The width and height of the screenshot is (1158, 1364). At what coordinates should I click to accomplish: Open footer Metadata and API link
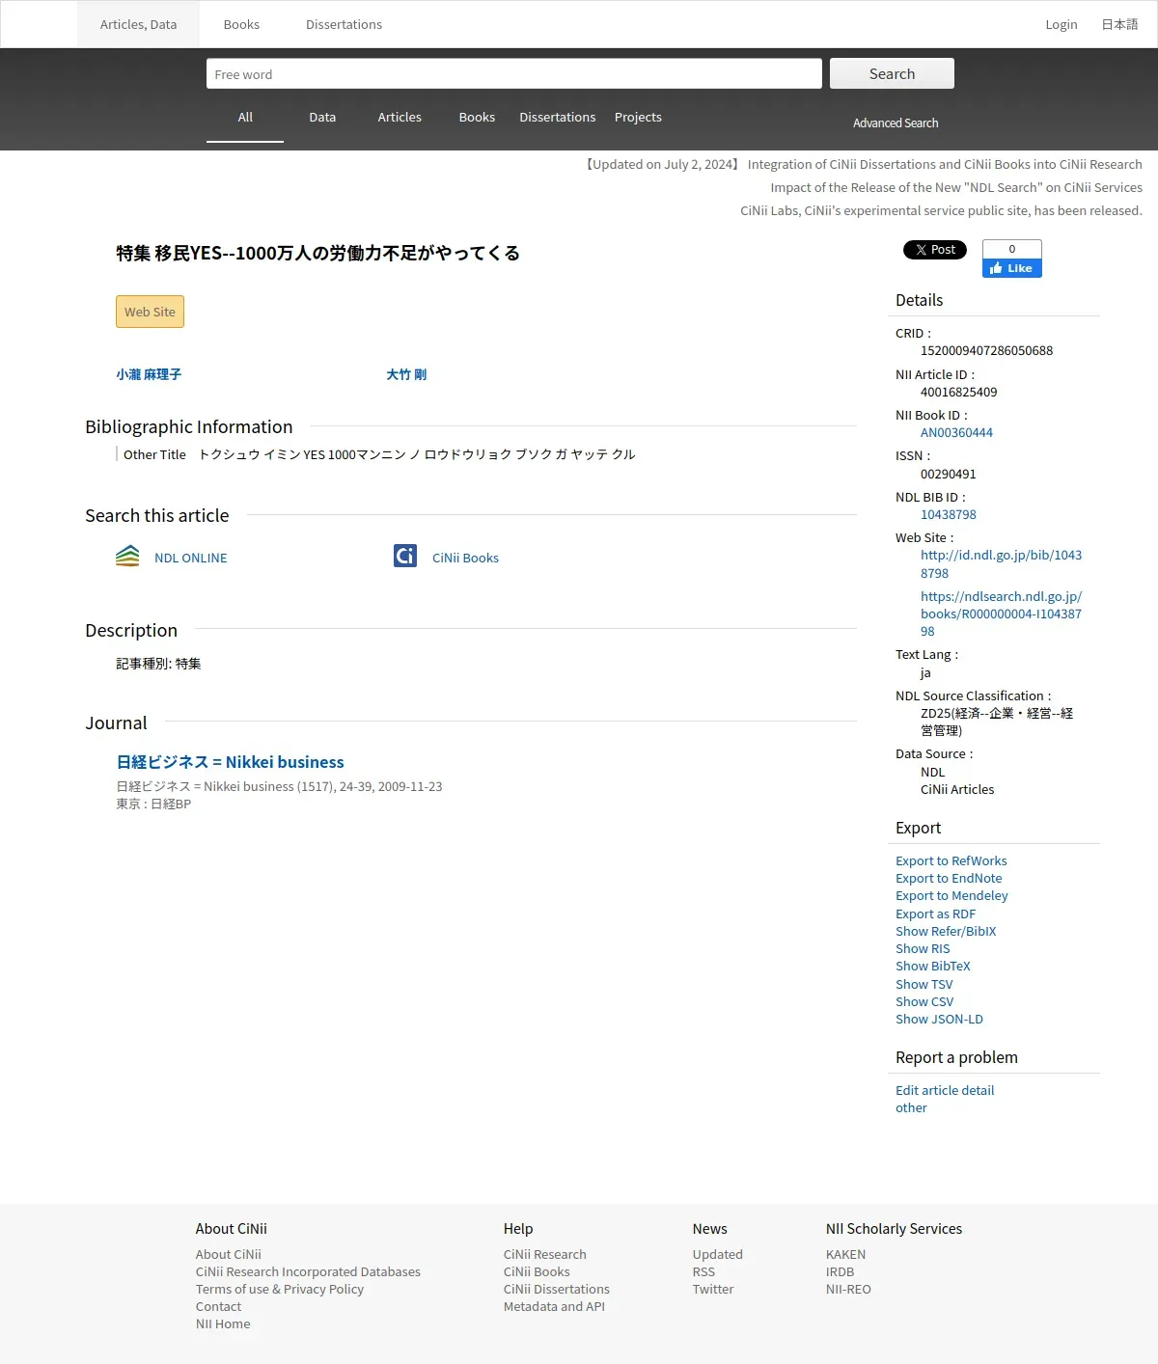[x=554, y=1307]
